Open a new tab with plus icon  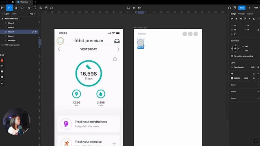[x=35, y=2]
